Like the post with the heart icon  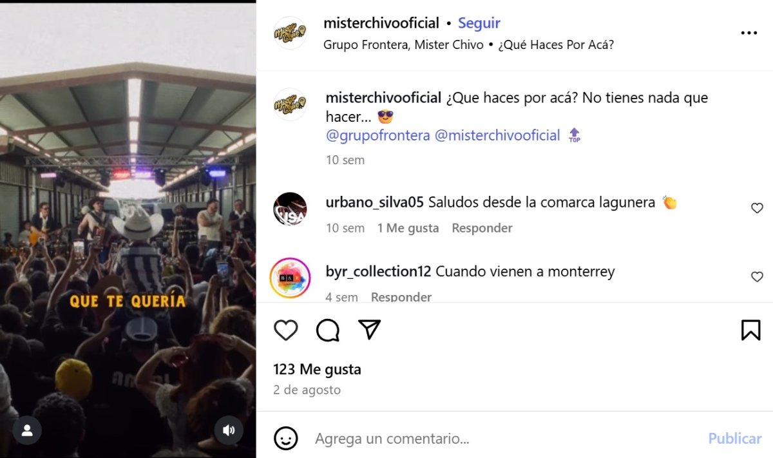click(x=286, y=330)
